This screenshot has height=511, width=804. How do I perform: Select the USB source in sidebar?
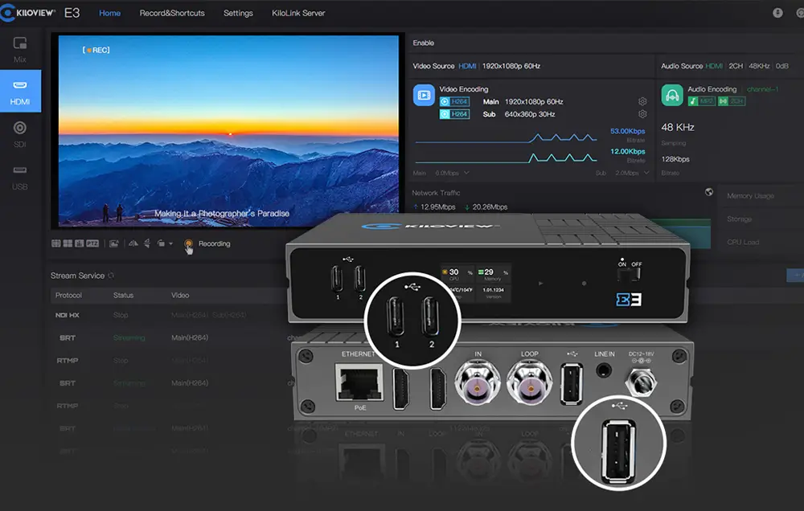click(x=20, y=178)
